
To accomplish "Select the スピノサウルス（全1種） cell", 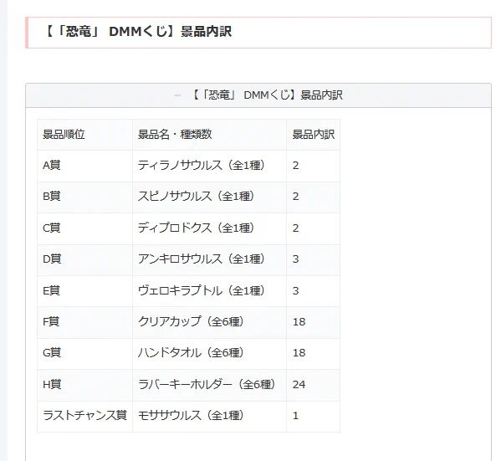I will [x=209, y=197].
